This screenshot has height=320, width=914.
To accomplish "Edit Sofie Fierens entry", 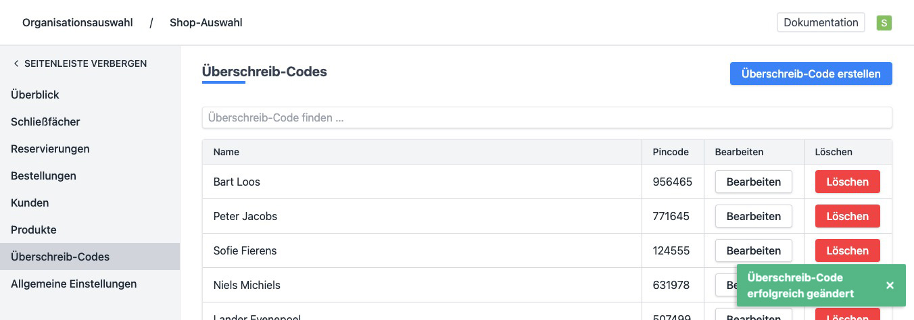I will click(x=753, y=250).
